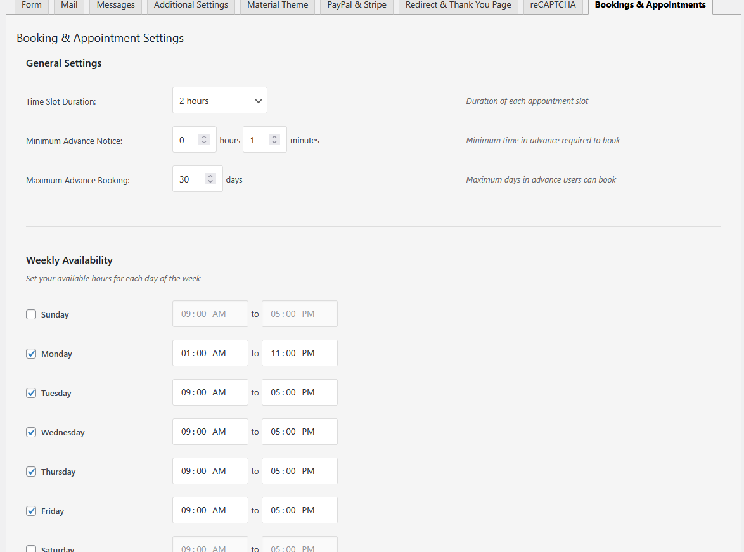Open the Redirect & Thank You Page tab

pyautogui.click(x=458, y=6)
